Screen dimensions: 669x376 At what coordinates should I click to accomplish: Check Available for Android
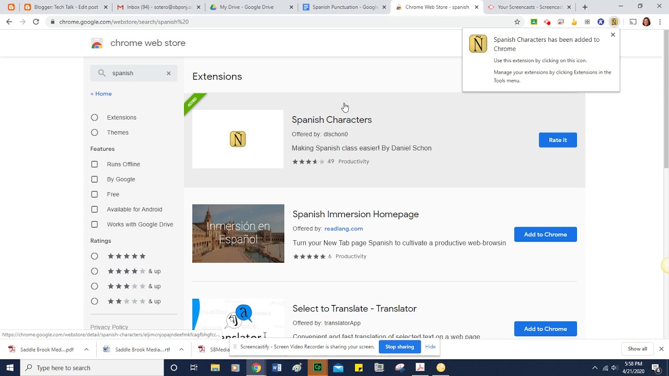(95, 209)
